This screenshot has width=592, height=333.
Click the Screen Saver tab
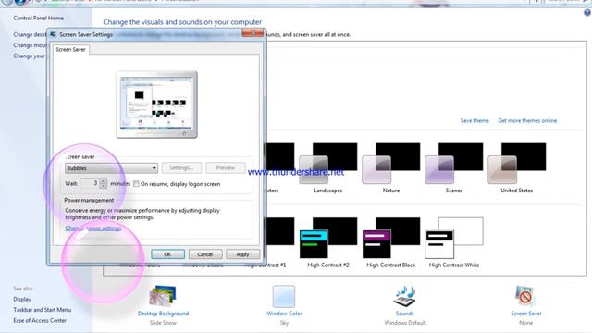tap(70, 49)
